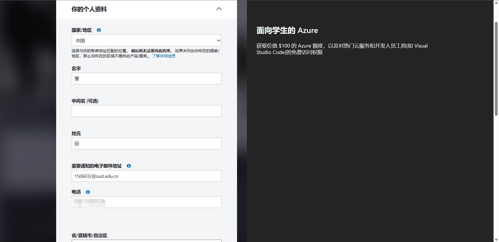Click the scroll down arrow on the page scrollbar
Screen dimensions: 499x242
[x=496, y=240]
